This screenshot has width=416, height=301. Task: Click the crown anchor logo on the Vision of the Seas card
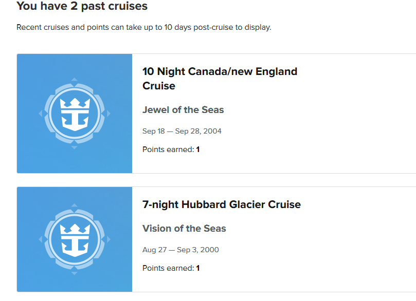click(x=75, y=239)
